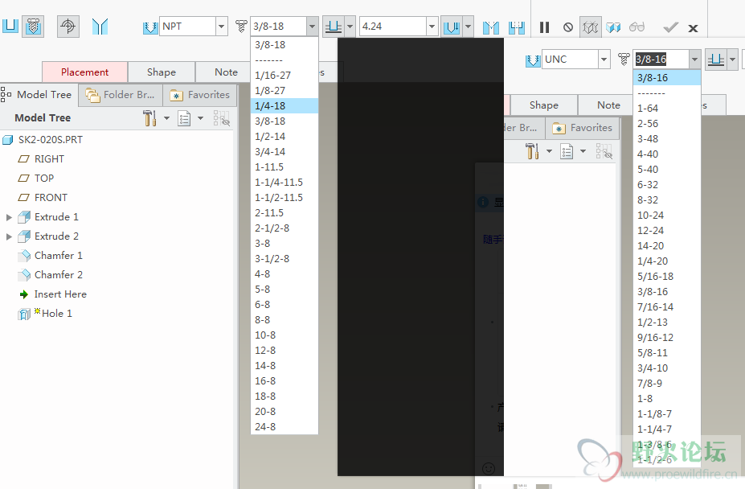Screen dimensions: 745x489
Task: Click the drill depth option icon next to 4.24
Action: click(451, 27)
